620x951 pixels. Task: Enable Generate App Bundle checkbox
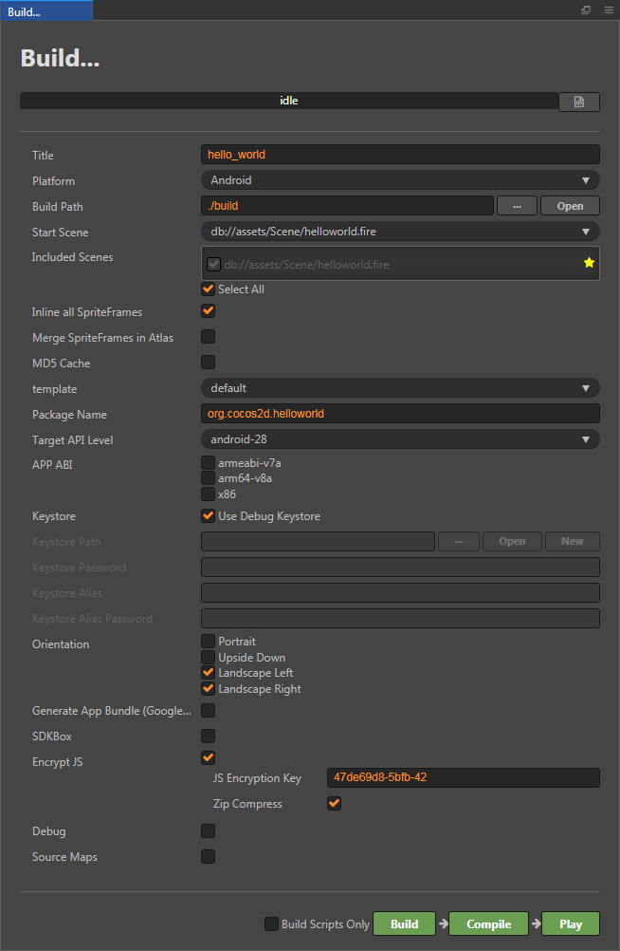click(x=208, y=710)
